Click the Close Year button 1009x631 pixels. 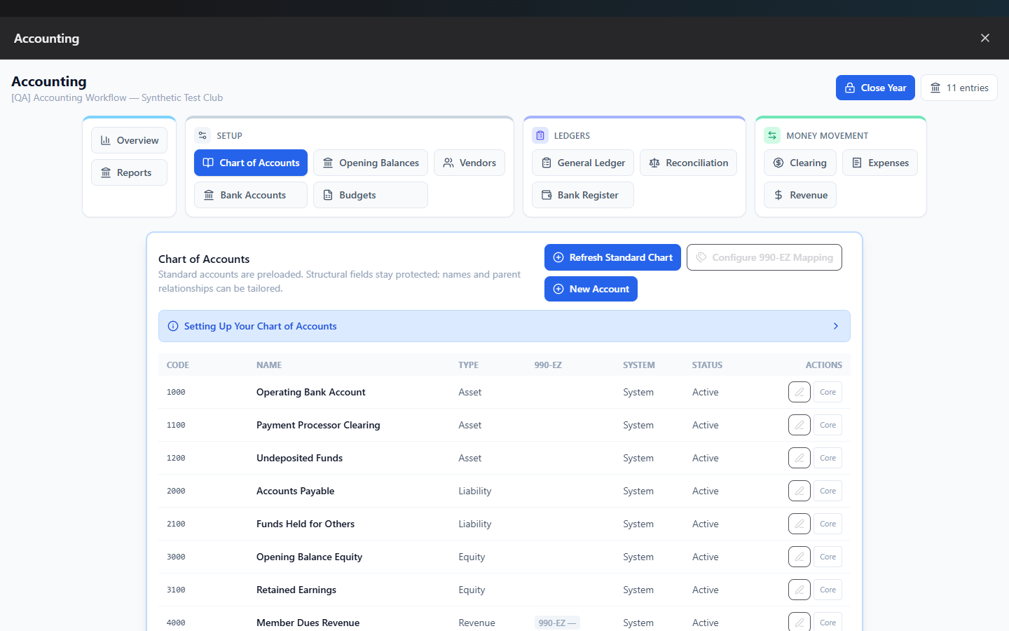pos(875,88)
